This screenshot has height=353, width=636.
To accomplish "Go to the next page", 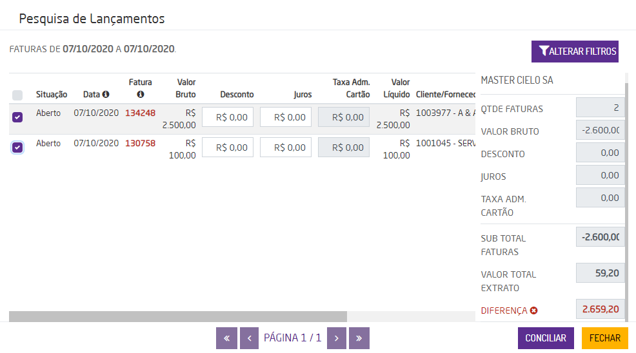I will [337, 338].
